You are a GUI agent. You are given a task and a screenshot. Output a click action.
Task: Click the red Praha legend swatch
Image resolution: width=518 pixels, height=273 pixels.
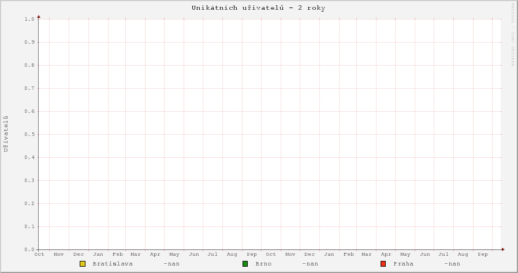click(383, 264)
